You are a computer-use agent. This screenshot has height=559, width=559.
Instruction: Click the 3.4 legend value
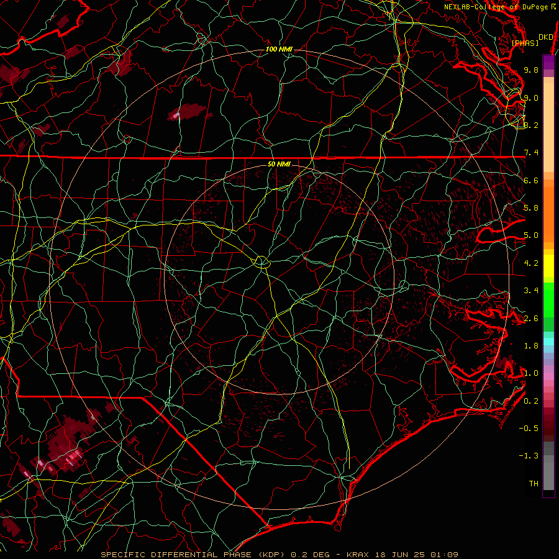coord(531,291)
